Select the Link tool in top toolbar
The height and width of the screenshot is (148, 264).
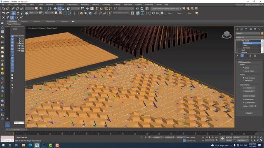13,8
